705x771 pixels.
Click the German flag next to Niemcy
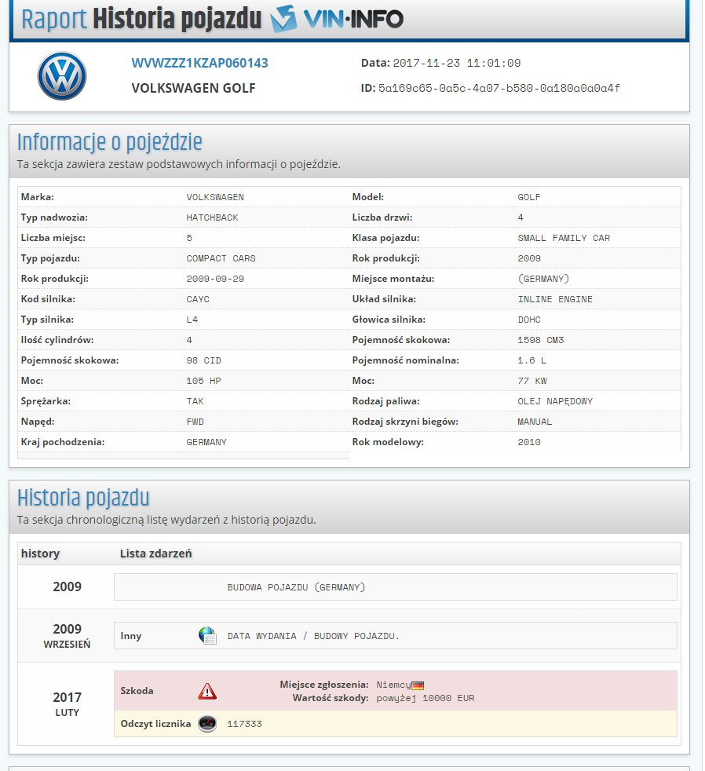click(418, 685)
